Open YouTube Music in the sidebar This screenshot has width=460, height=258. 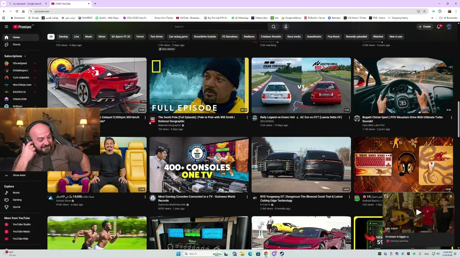pyautogui.click(x=22, y=231)
